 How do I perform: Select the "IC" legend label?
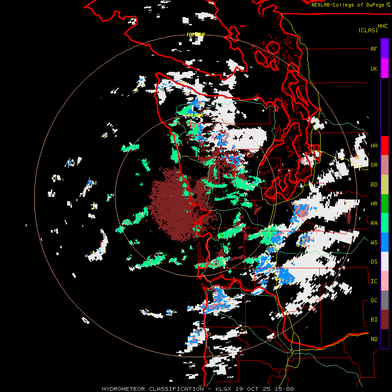[374, 281]
